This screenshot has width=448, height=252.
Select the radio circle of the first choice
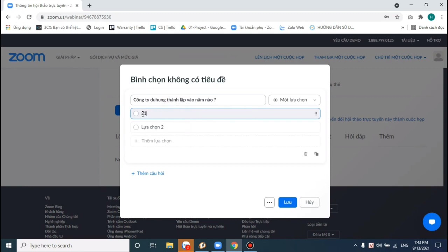click(136, 113)
